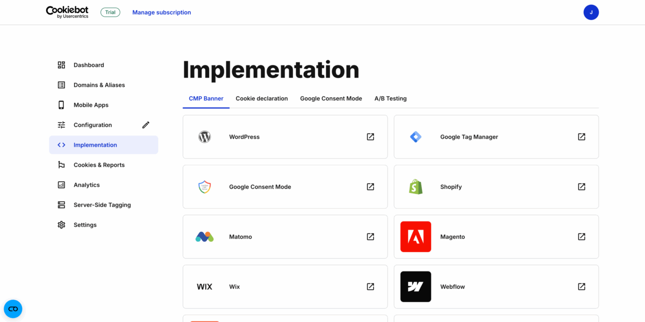
Task: Switch to the Google Consent Mode tab
Action: 331,99
